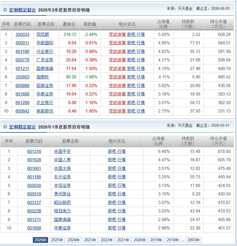Switch to the 2021年 year tab

tap(123, 240)
